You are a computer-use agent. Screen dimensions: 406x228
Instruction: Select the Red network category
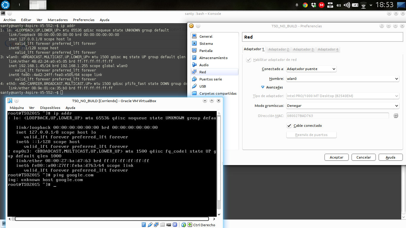tap(214, 72)
